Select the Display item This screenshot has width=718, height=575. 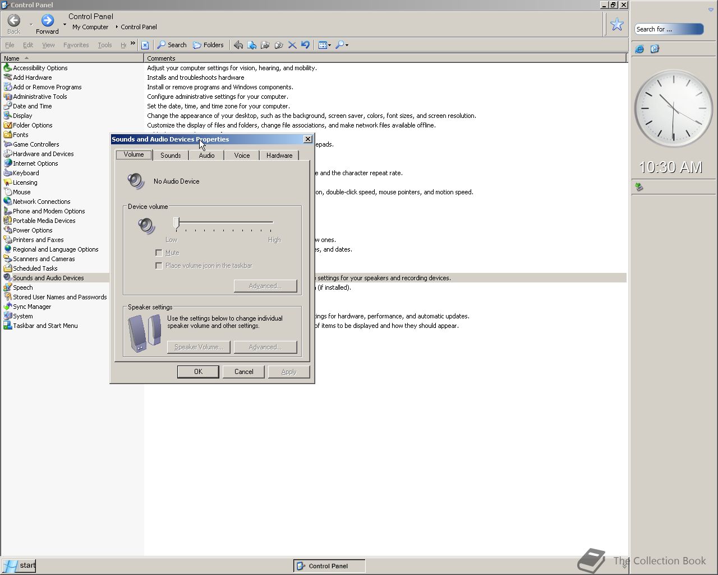pyautogui.click(x=18, y=116)
